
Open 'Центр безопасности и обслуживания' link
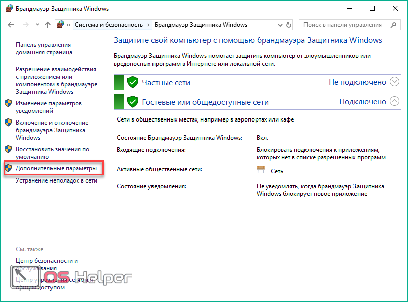(46, 264)
